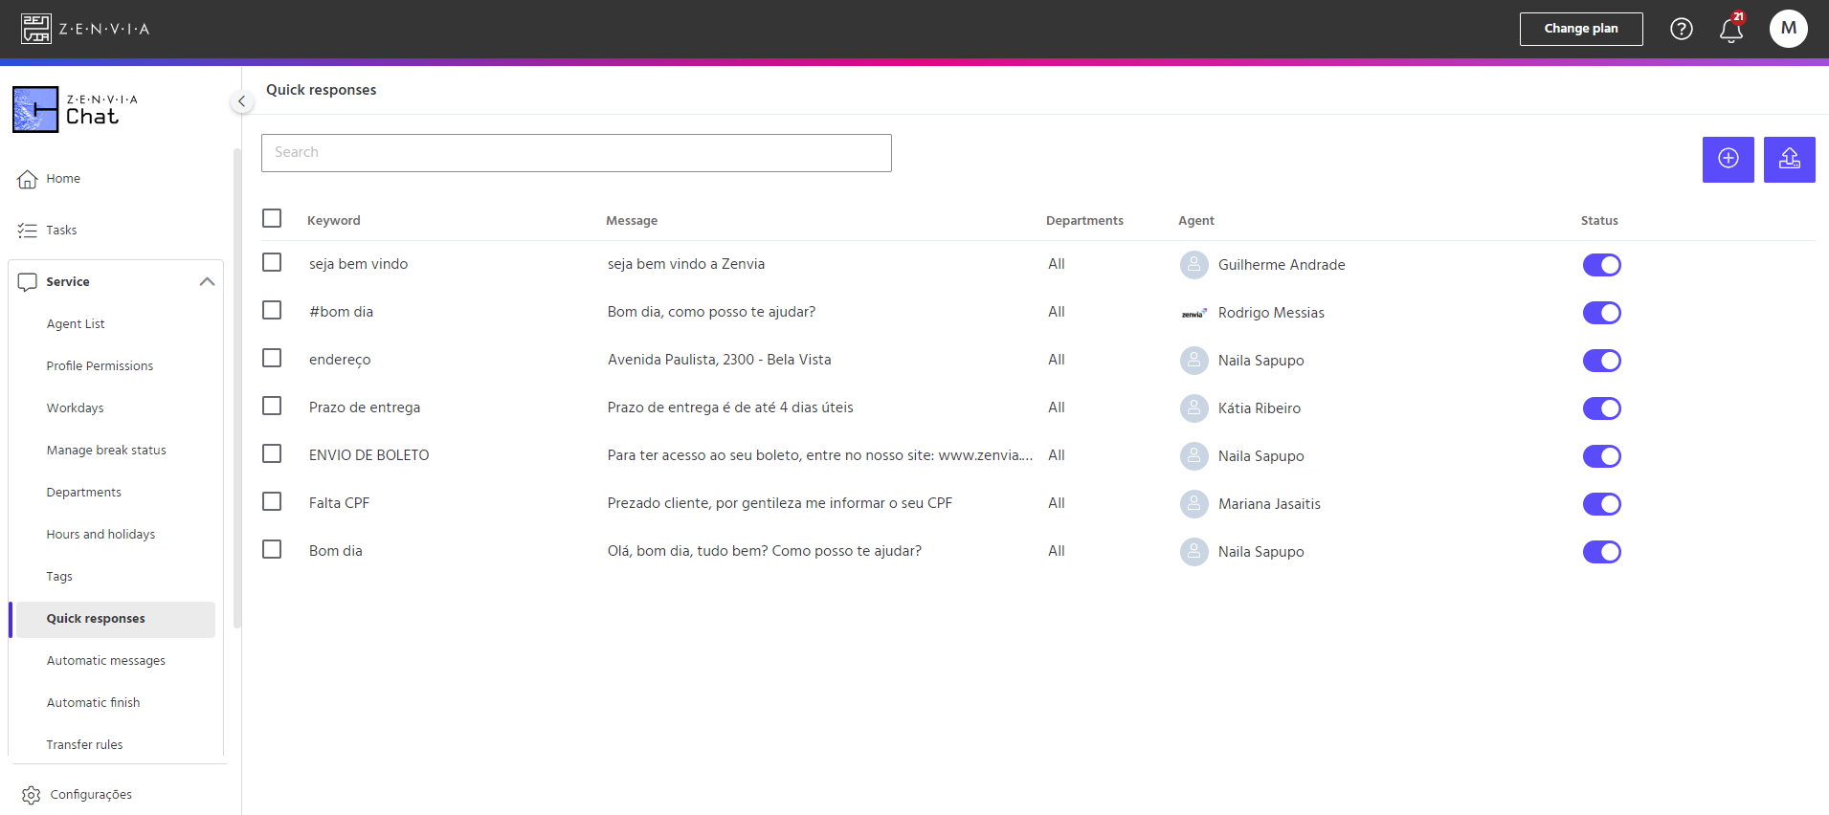Disable the status toggle for Falta CPF

(1601, 504)
